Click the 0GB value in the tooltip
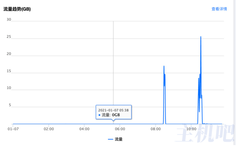The image size is (236, 146). (x=116, y=115)
